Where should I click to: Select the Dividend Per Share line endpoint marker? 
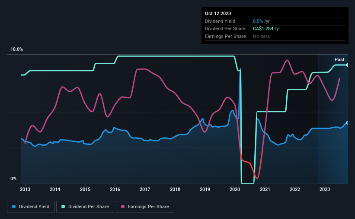pos(348,65)
